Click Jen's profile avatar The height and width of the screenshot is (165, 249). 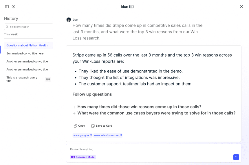tap(69, 20)
